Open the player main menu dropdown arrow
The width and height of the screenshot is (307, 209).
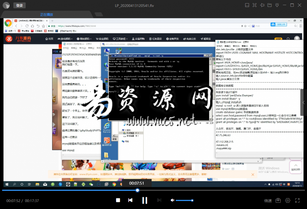tap(277, 5)
